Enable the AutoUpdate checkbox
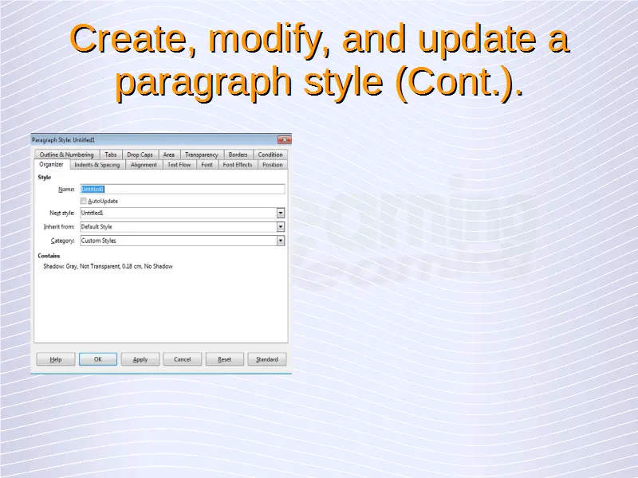Image resolution: width=638 pixels, height=478 pixels. [84, 202]
